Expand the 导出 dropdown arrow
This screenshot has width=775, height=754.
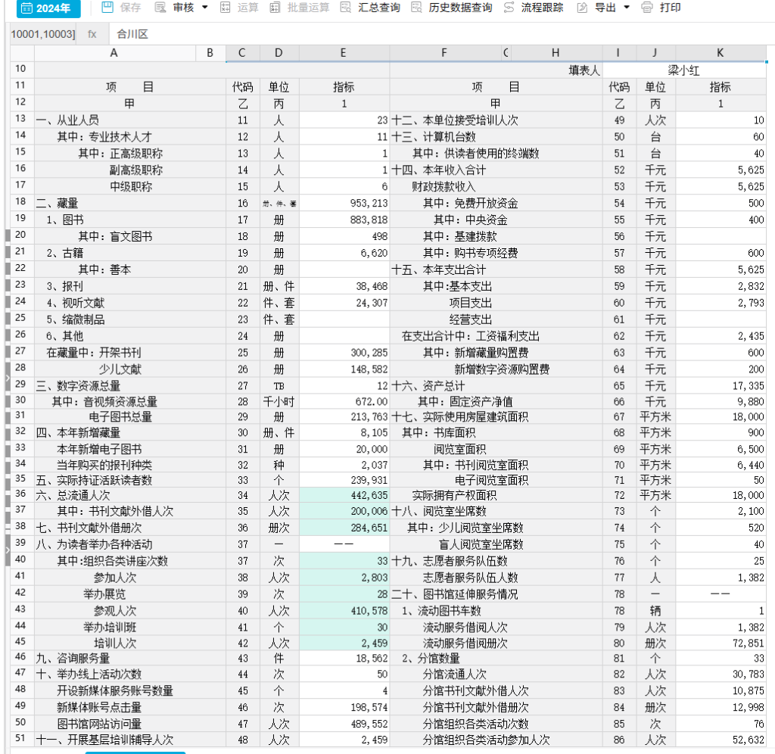(x=627, y=8)
